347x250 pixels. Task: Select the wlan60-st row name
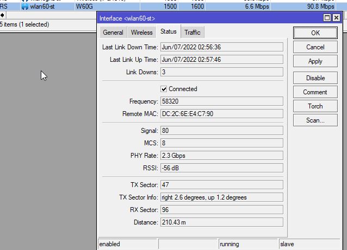pyautogui.click(x=42, y=7)
